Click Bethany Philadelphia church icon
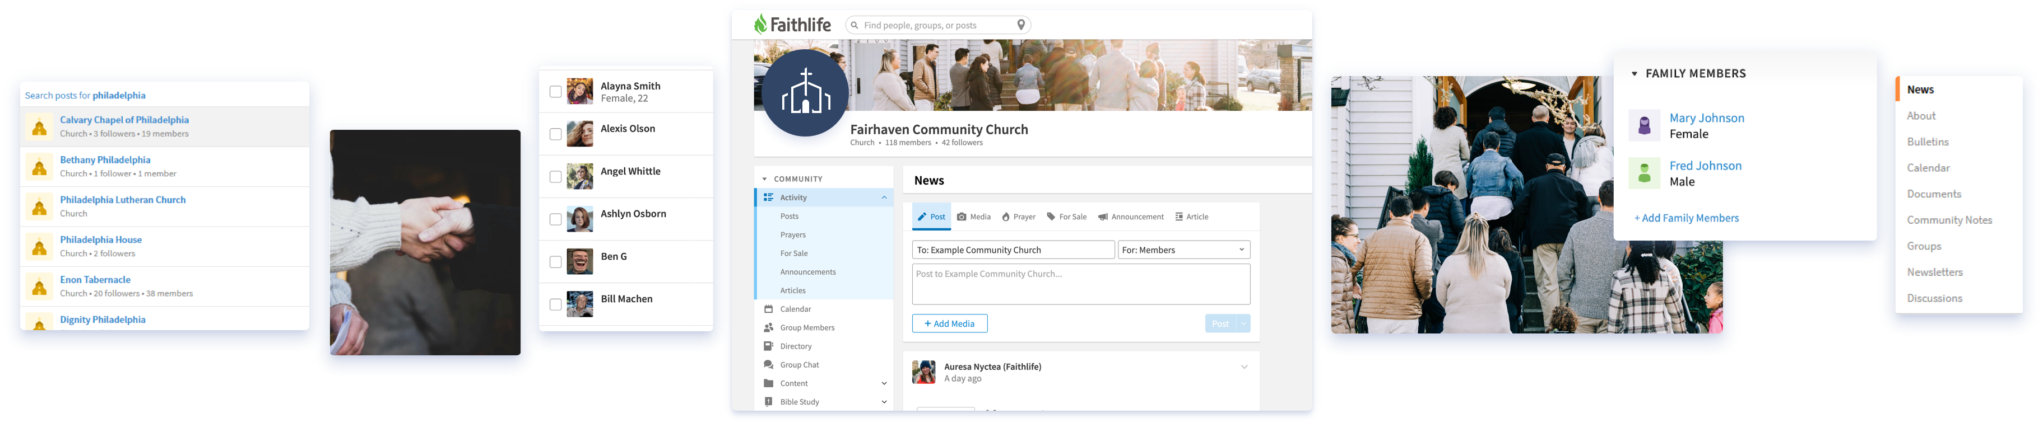Viewport: 2043px width, 423px height. coord(39,166)
